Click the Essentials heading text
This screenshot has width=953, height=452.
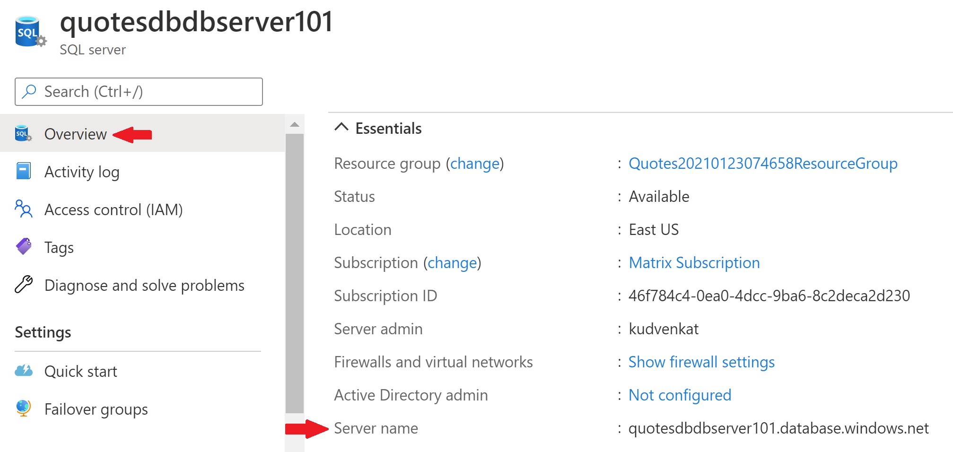click(x=388, y=128)
